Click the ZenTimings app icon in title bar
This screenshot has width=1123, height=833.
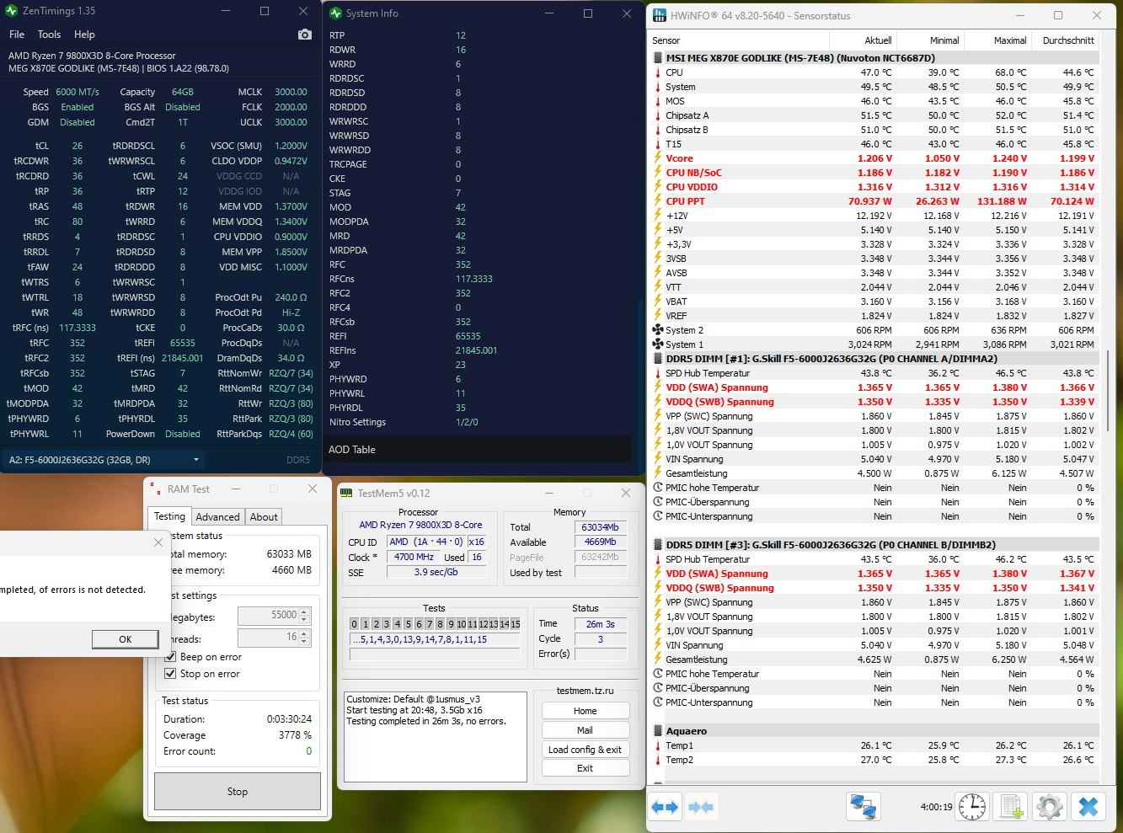click(x=11, y=11)
